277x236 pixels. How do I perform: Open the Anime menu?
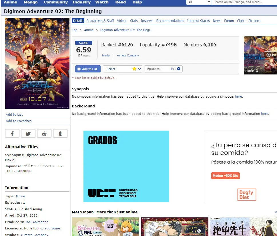(10, 2)
